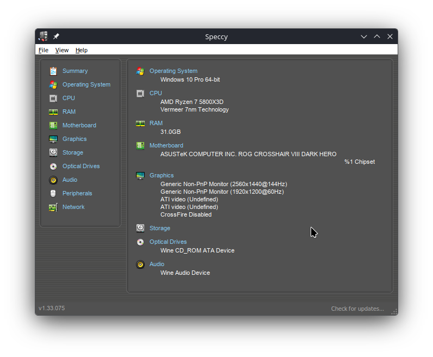Click the Motherboard icon in sidebar
The width and height of the screenshot is (433, 357).
53,126
